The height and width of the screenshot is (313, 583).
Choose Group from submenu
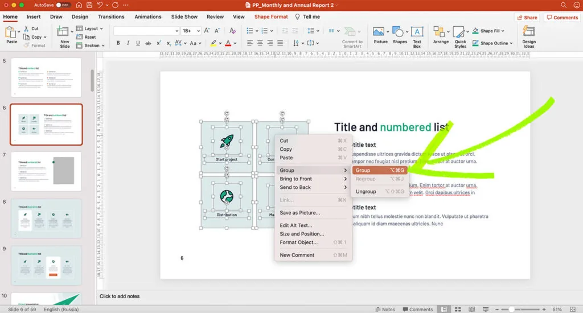[x=380, y=170]
